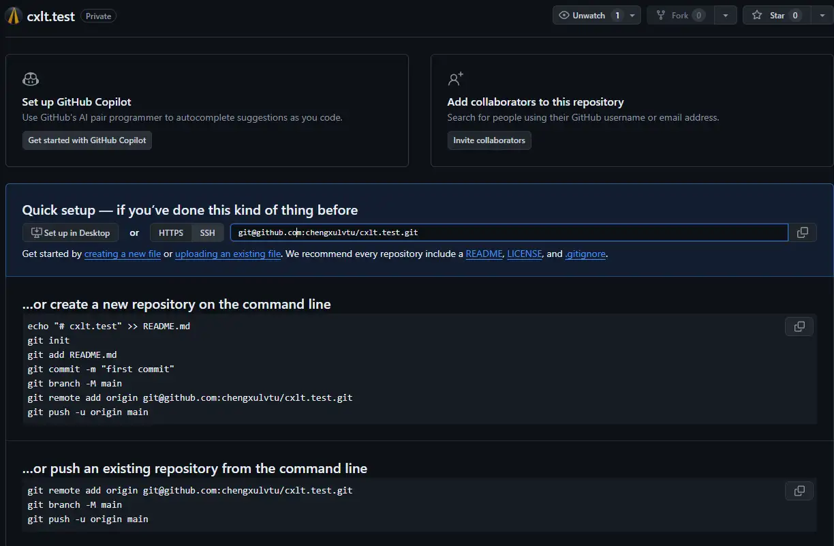Click the add collaborator person icon

coord(455,79)
